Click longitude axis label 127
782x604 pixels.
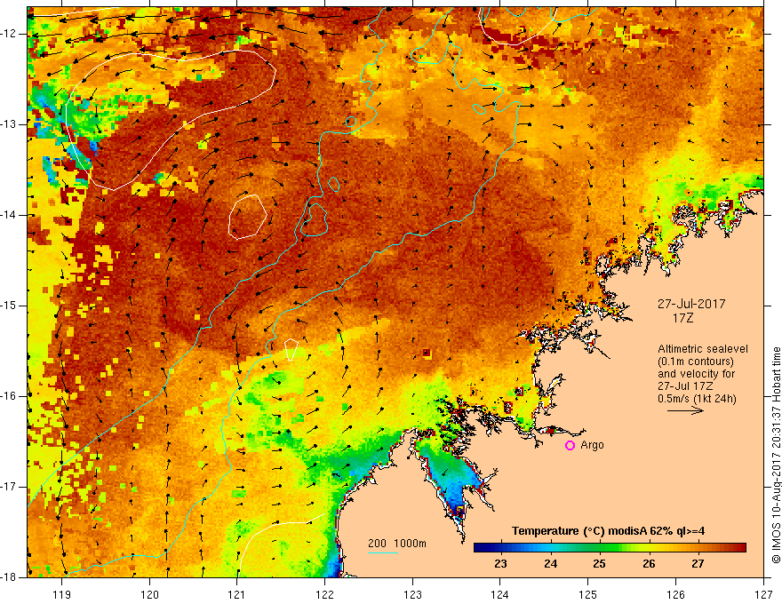pyautogui.click(x=763, y=594)
